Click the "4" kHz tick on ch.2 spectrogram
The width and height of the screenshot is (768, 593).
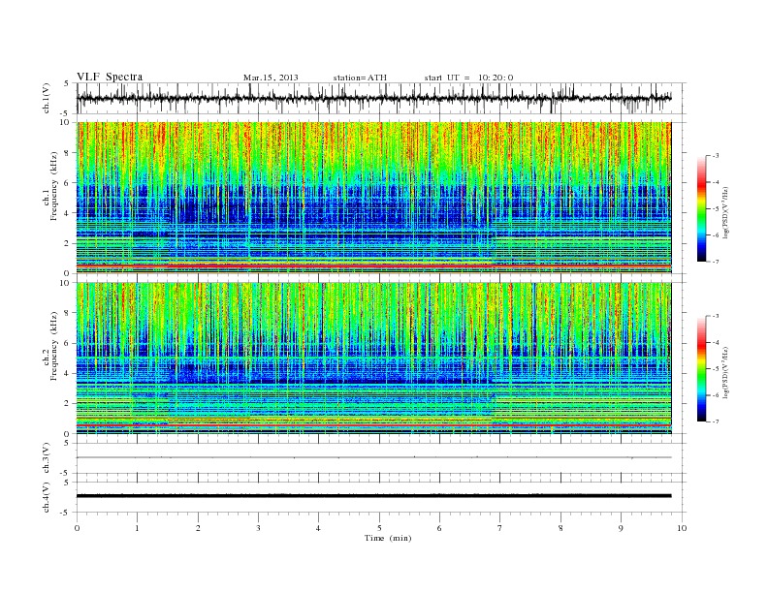[x=67, y=373]
